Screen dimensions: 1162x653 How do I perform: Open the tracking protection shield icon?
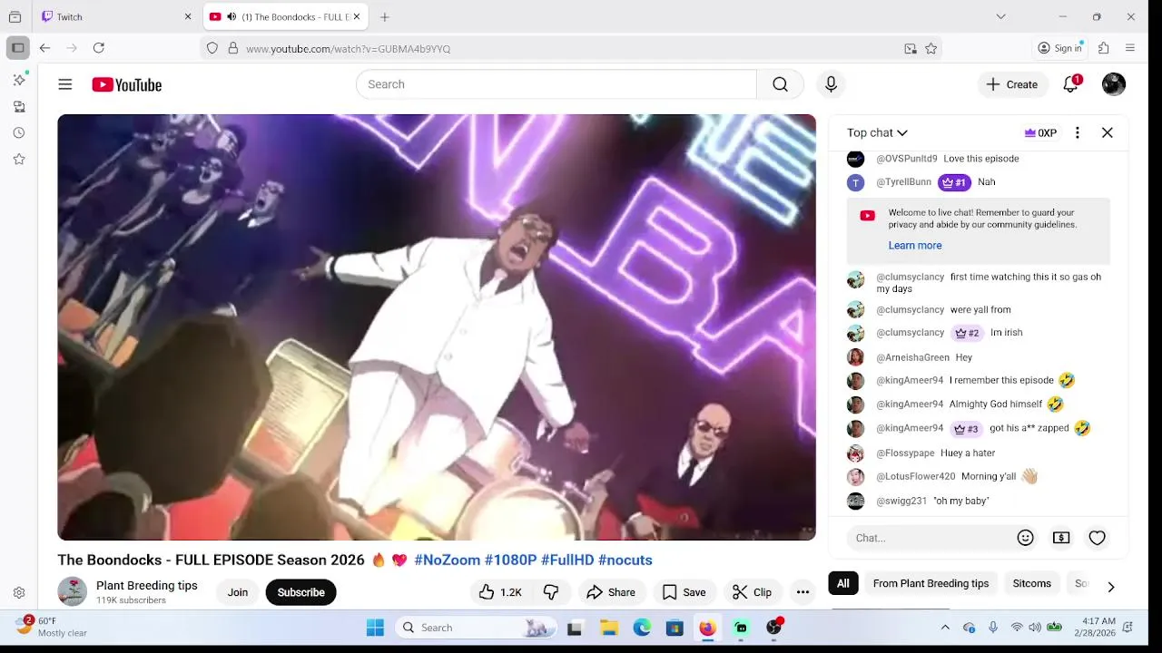pyautogui.click(x=212, y=49)
